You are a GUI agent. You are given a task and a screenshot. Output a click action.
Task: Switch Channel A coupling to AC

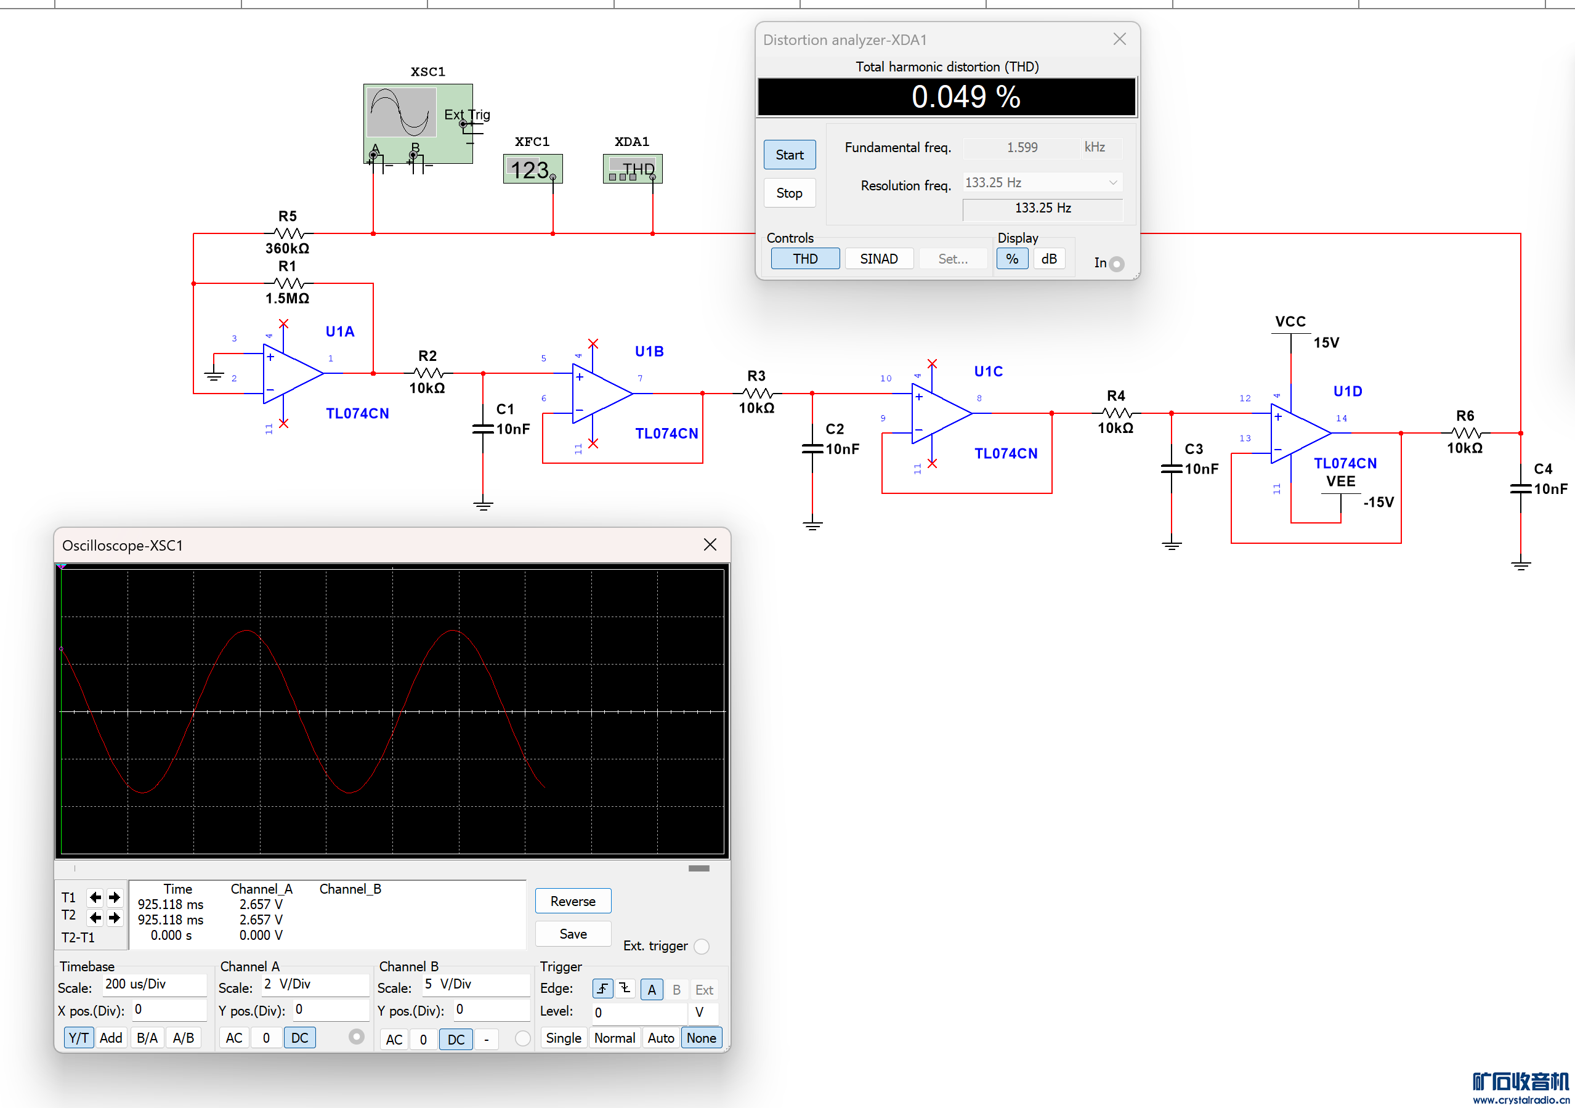[234, 1038]
